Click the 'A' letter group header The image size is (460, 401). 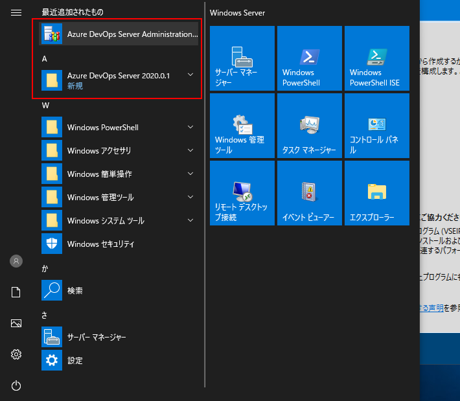point(44,59)
